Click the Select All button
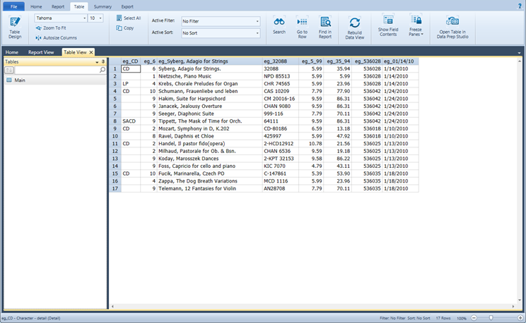This screenshot has height=323, width=526. [x=128, y=18]
